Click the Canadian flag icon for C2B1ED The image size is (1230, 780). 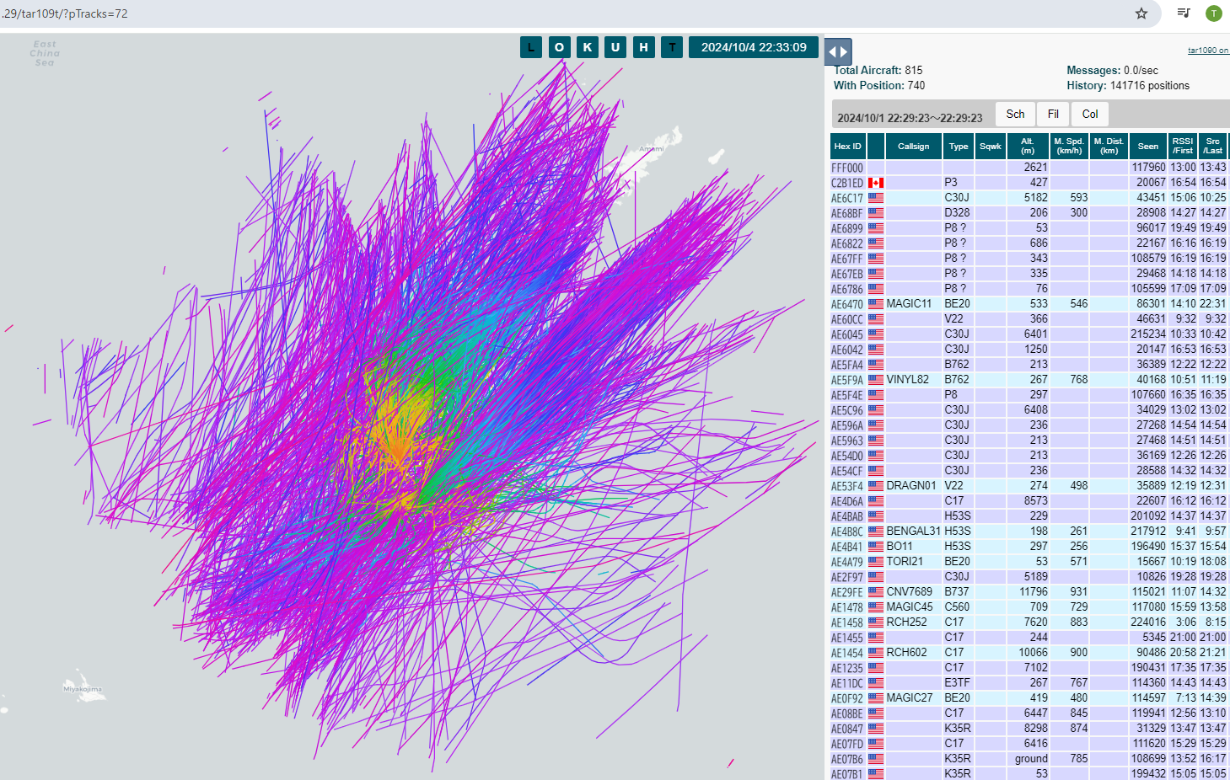pos(876,183)
